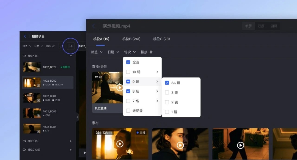This screenshot has height=160, width=297.
Task: Play the woman's face close-up 素材 clip
Action: 180,145
